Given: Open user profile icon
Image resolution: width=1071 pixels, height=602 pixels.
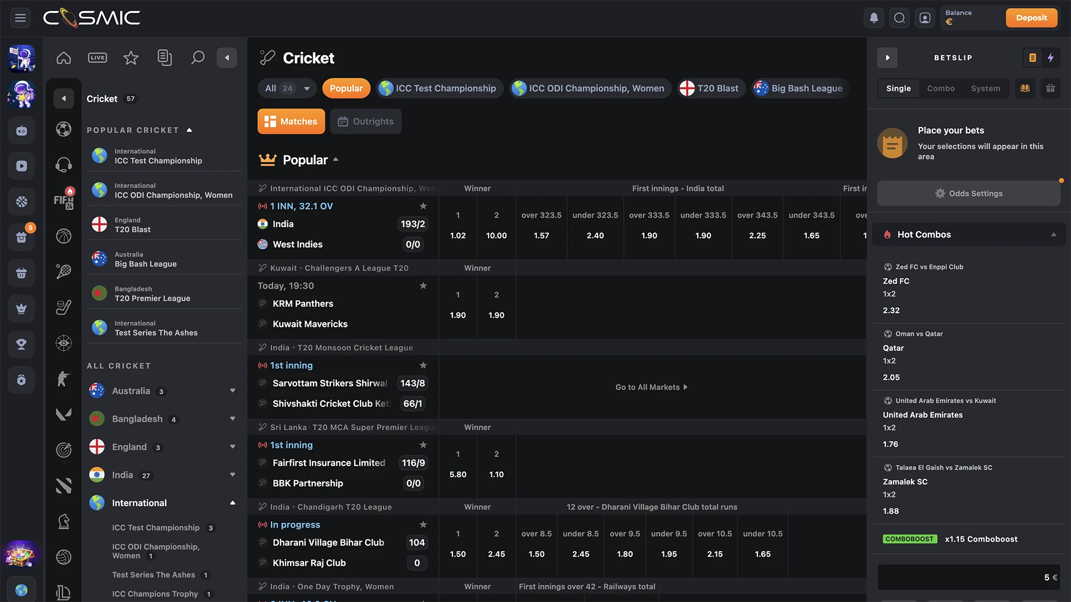Looking at the screenshot, I should pos(925,18).
